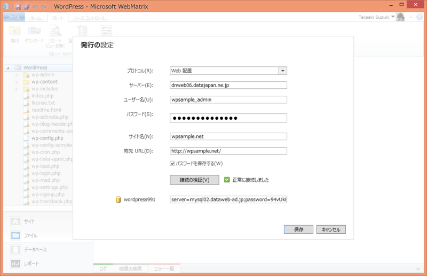Click the wp-includes folder icon
This screenshot has width=427, height=276.
26,89
